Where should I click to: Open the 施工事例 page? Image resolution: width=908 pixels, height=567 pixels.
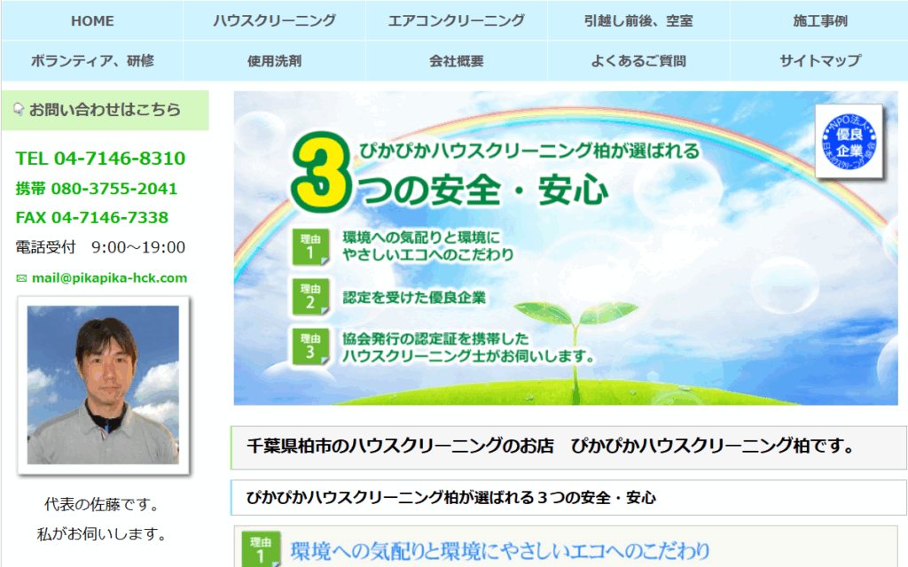tap(819, 20)
